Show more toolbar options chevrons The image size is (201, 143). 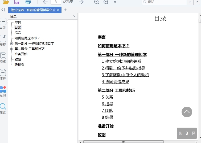click(115, 2)
